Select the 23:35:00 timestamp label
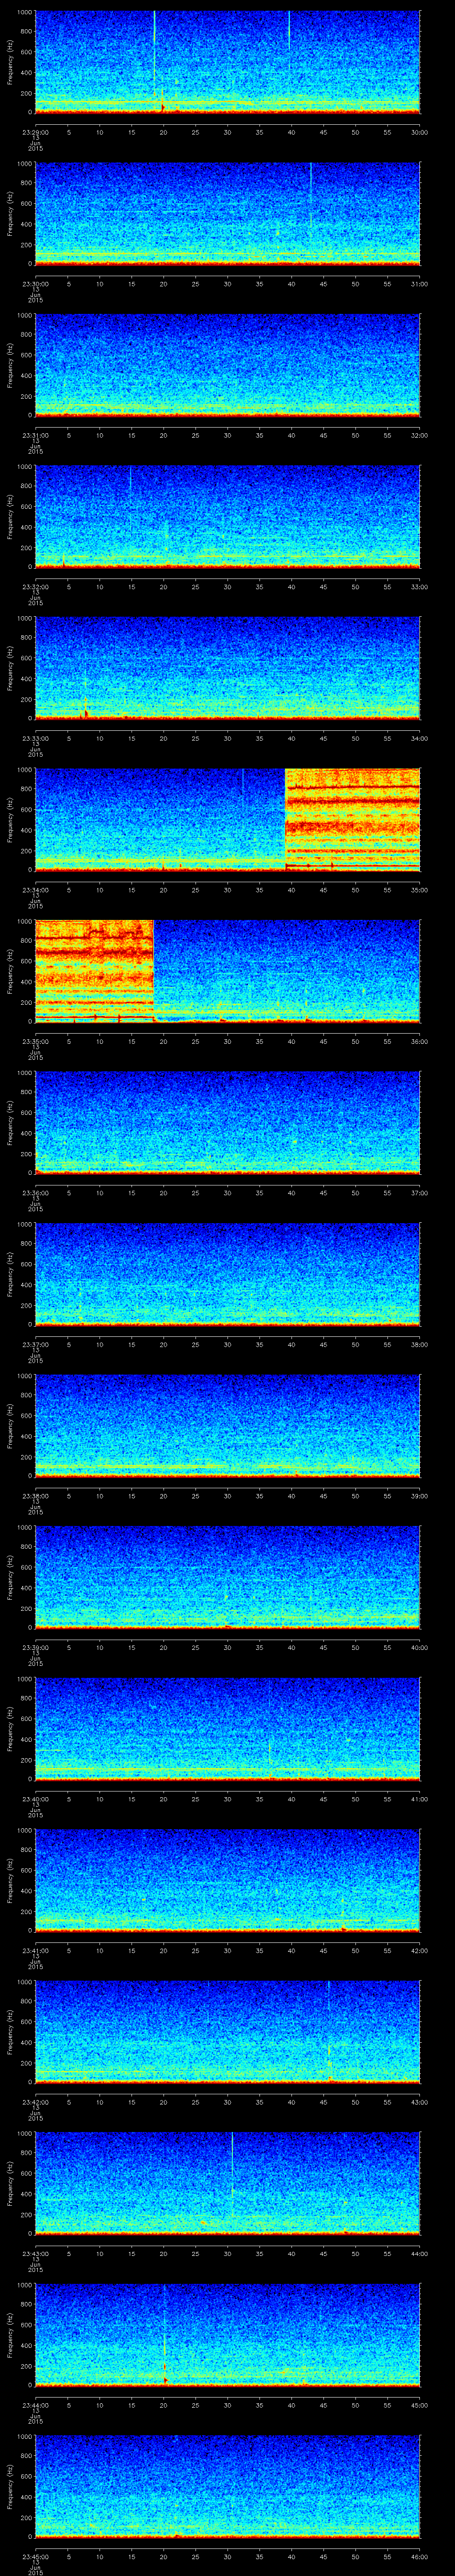 click(35, 1041)
